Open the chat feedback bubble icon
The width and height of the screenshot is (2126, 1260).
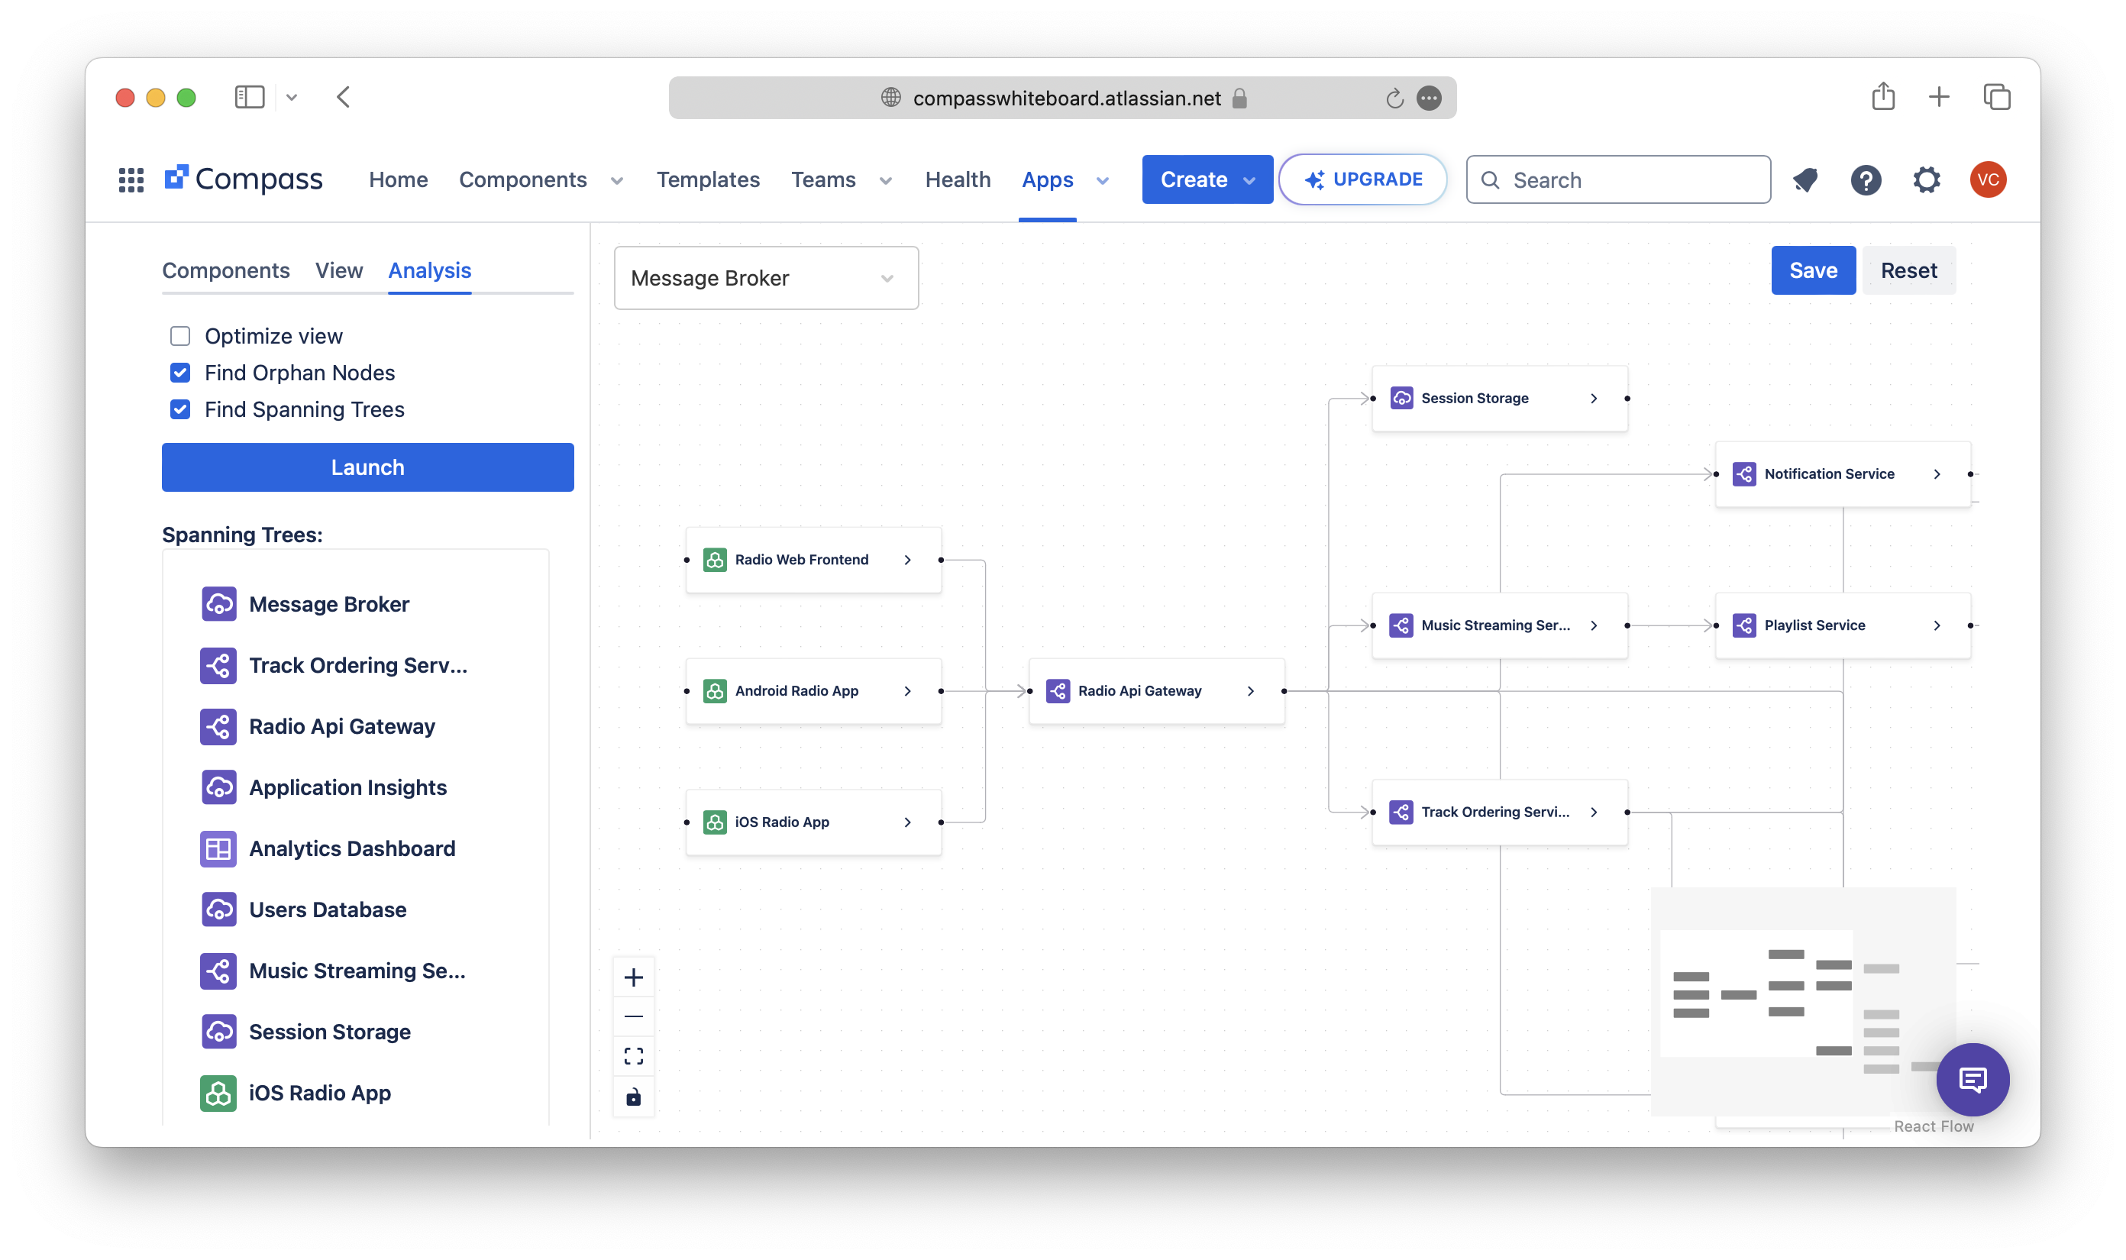point(1972,1079)
